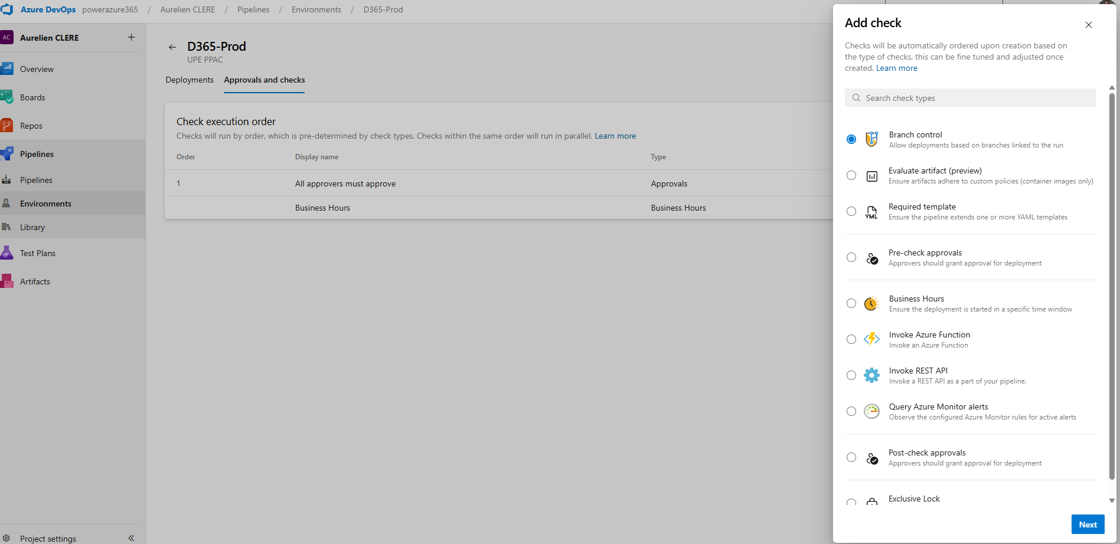Click the Approvals type cell
This screenshot has height=544, width=1120.
(669, 183)
